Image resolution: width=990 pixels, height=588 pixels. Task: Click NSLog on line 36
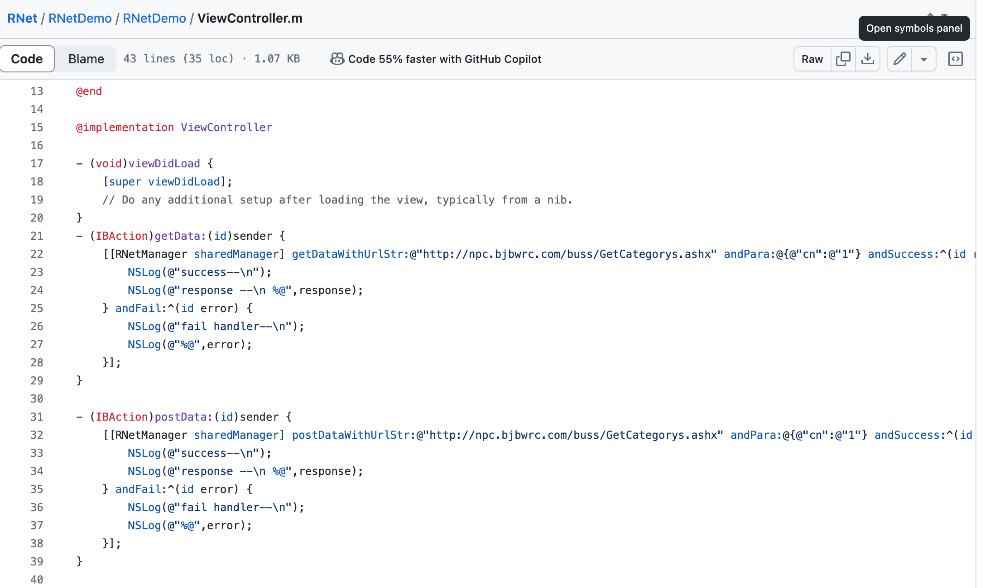144,507
